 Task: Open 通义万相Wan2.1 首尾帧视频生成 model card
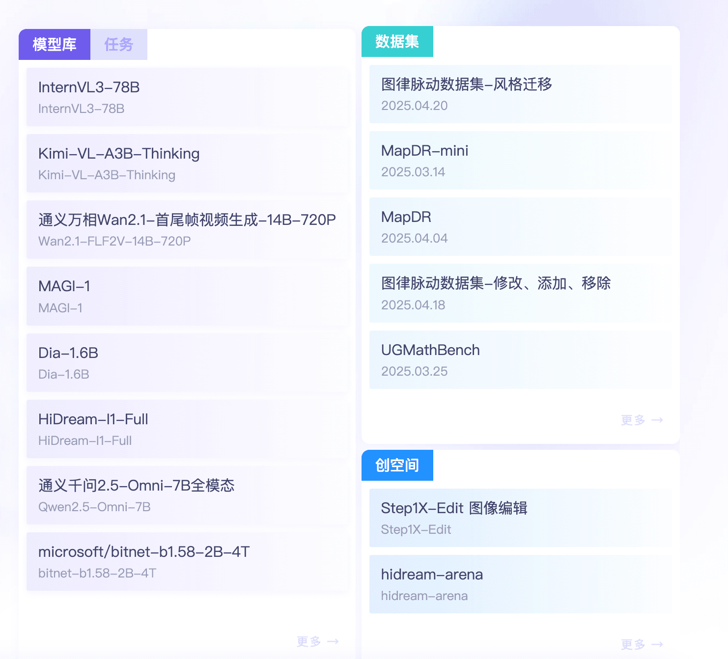pos(187,229)
